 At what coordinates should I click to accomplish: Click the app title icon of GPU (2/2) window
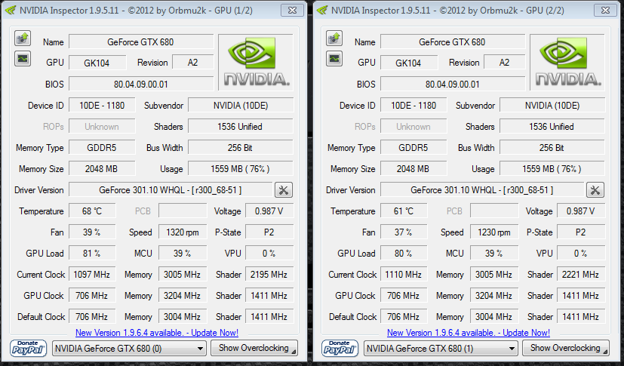pyautogui.click(x=322, y=11)
